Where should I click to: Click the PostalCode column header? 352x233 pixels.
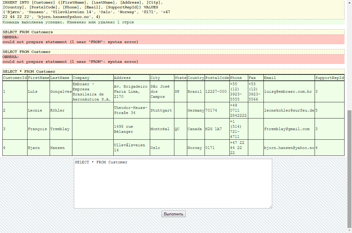click(x=216, y=77)
